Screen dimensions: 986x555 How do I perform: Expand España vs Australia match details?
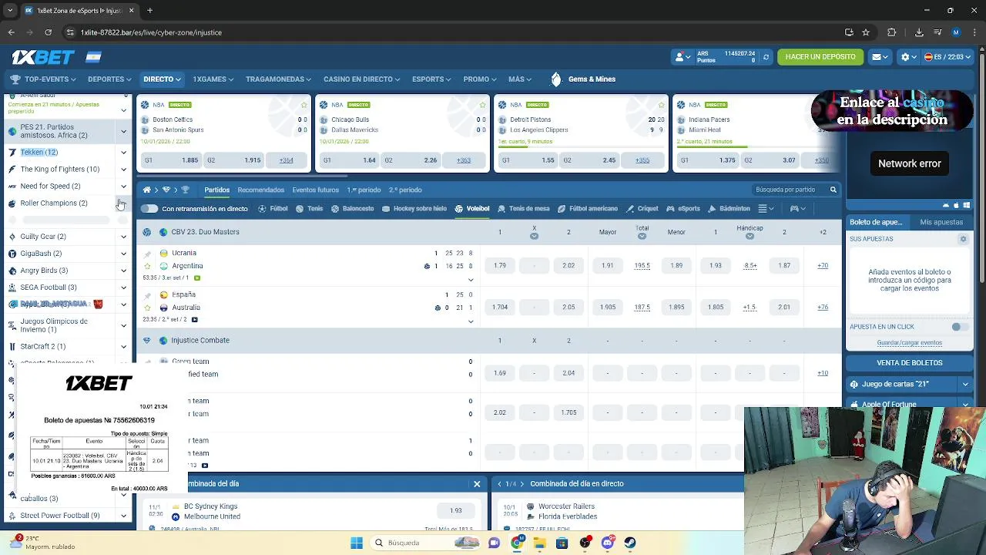[471, 321]
